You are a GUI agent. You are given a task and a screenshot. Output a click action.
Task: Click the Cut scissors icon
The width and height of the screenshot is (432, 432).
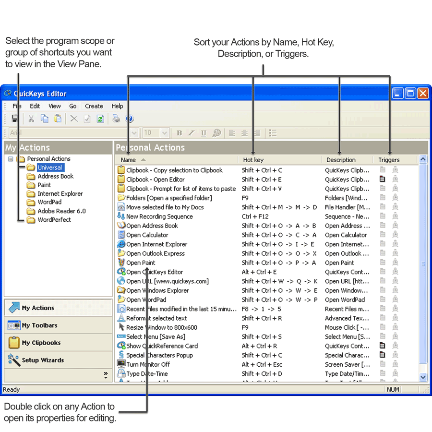(31, 119)
